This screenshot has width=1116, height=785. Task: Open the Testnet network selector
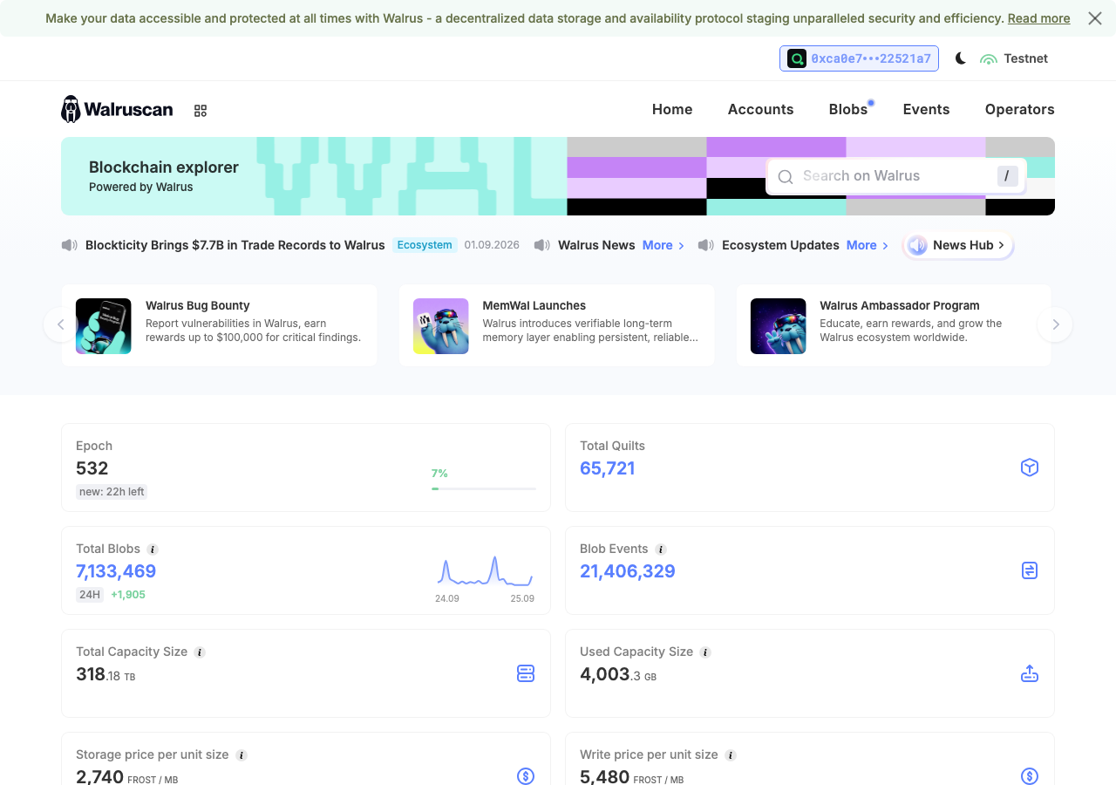[1014, 58]
